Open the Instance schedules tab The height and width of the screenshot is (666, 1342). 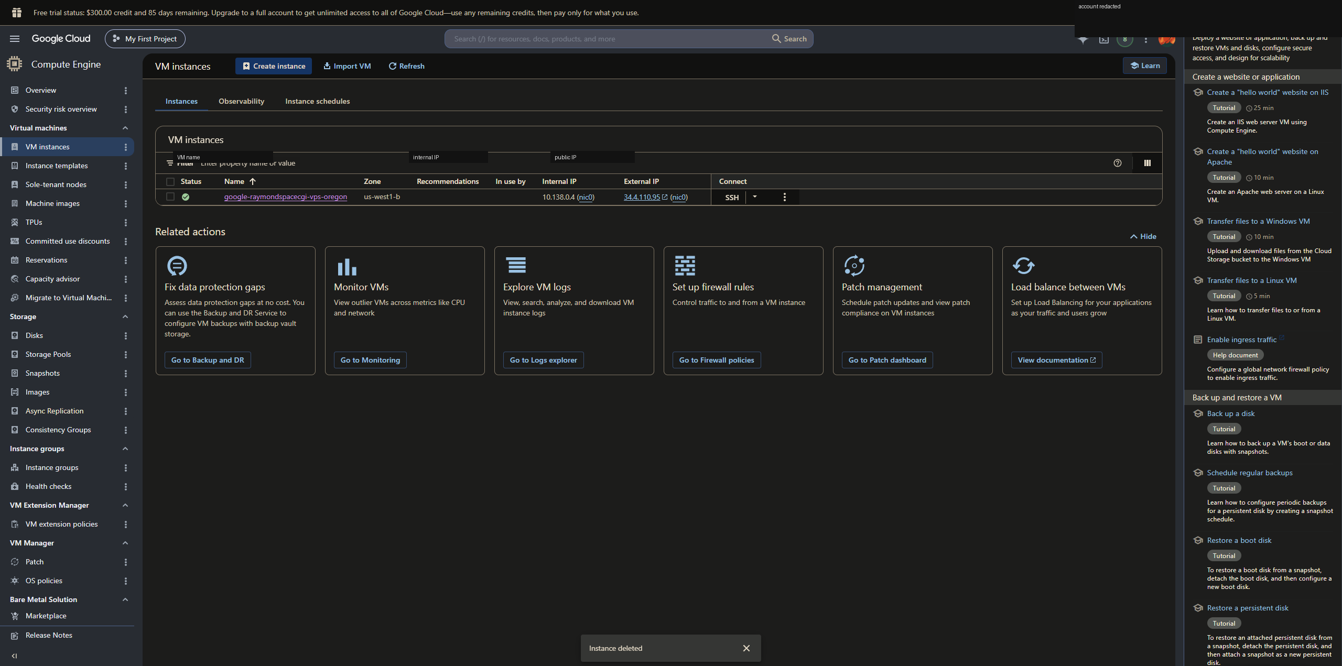317,101
